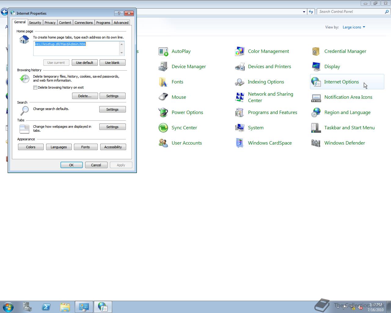The image size is (391, 313).
Task: Click the Delete... browsing history button
Action: (x=85, y=96)
